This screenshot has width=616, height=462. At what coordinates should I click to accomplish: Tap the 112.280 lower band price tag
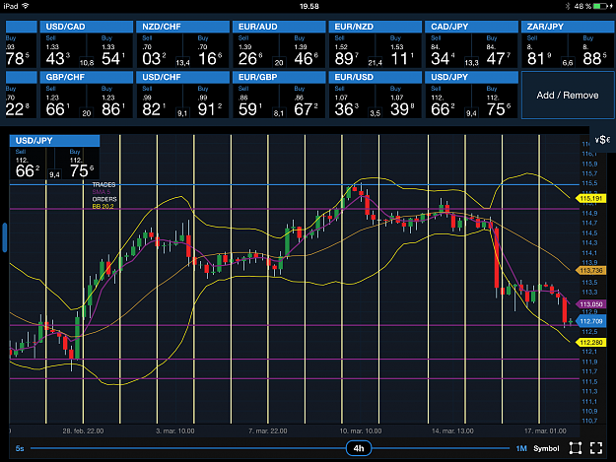590,342
